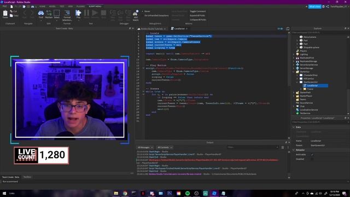Click the Stop test square icon
Image resolution: width=350 pixels, height=197 pixels.
(103, 13)
